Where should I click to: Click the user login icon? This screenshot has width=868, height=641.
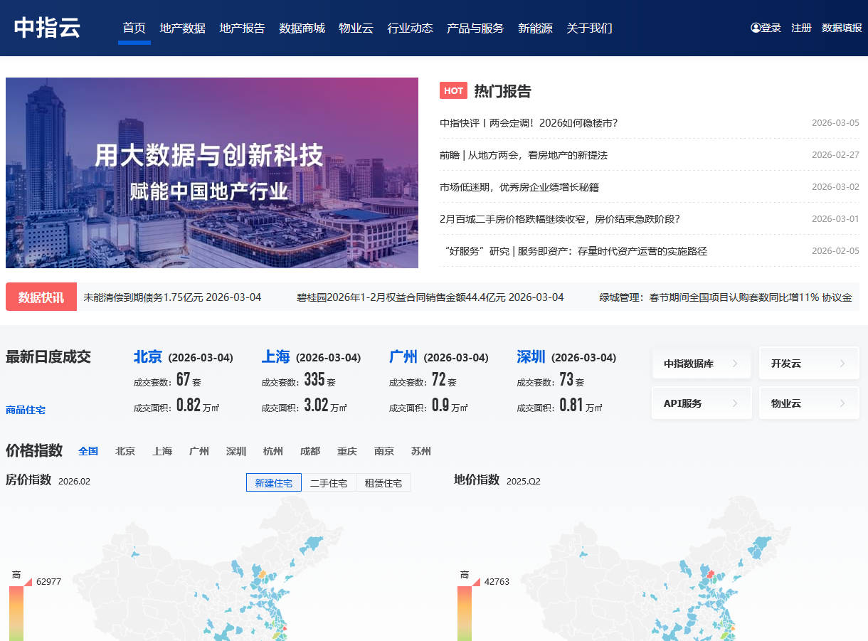coord(756,28)
